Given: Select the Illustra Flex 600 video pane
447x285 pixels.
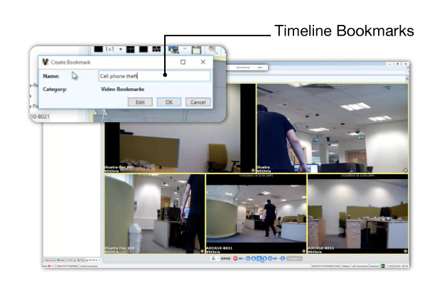Looking at the screenshot, I should click(x=154, y=213).
